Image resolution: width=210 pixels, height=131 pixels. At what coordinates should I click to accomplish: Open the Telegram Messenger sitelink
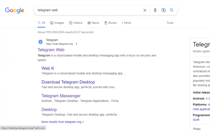tap(61, 96)
